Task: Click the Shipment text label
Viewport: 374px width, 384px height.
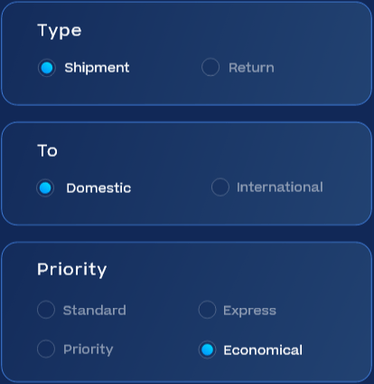Action: [97, 68]
